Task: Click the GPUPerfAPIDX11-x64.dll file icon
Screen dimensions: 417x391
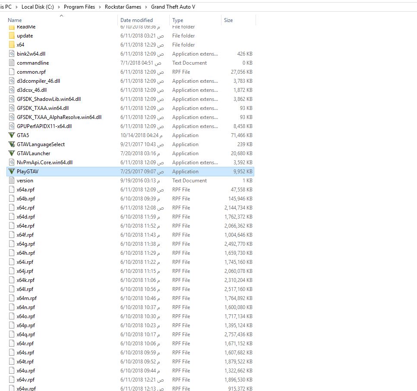Action: point(11,126)
